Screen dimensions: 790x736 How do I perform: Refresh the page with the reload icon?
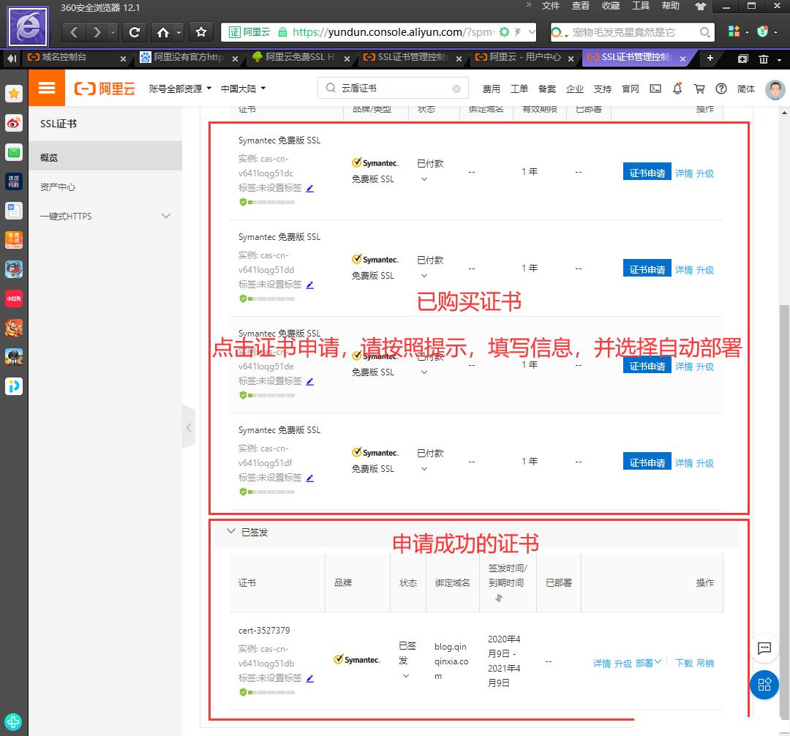pos(135,32)
